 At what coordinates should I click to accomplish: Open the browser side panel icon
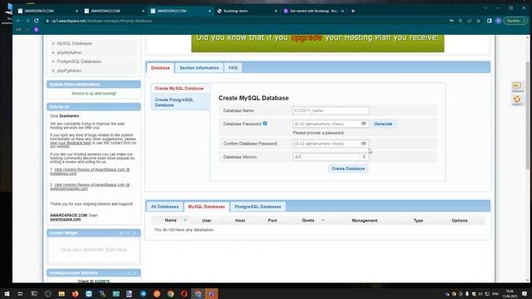pos(490,21)
